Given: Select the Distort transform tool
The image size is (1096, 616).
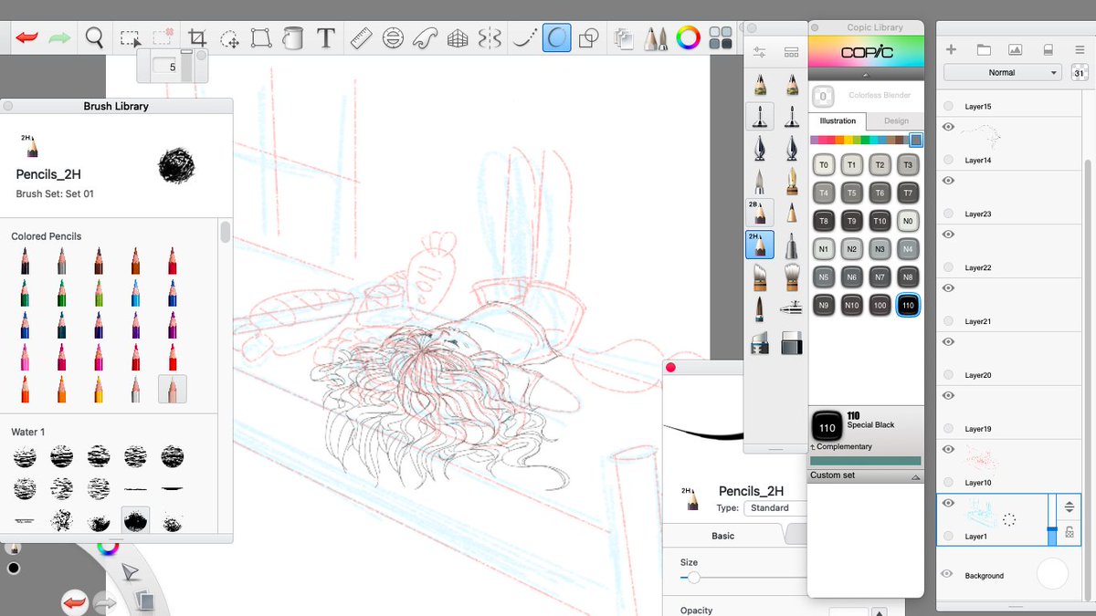Looking at the screenshot, I should click(x=260, y=37).
